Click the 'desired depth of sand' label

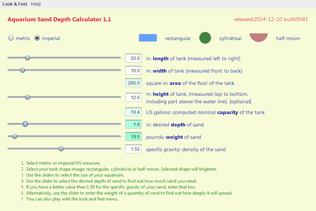click(175, 125)
